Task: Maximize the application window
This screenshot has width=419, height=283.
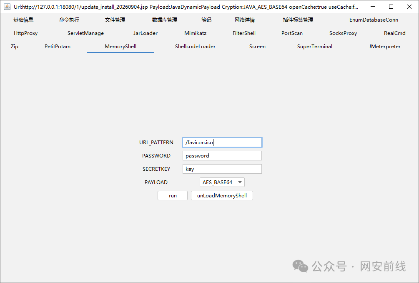Action: [391, 7]
